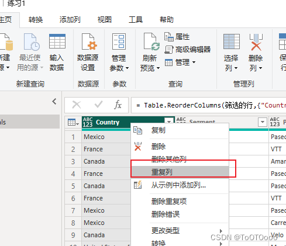286x246 pixels.
Task: Click the Mexico cell in row 7
Action: pos(106,210)
